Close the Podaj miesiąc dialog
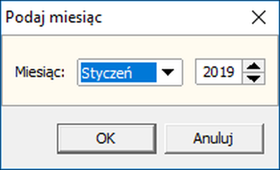This screenshot has height=170, width=280. click(258, 18)
